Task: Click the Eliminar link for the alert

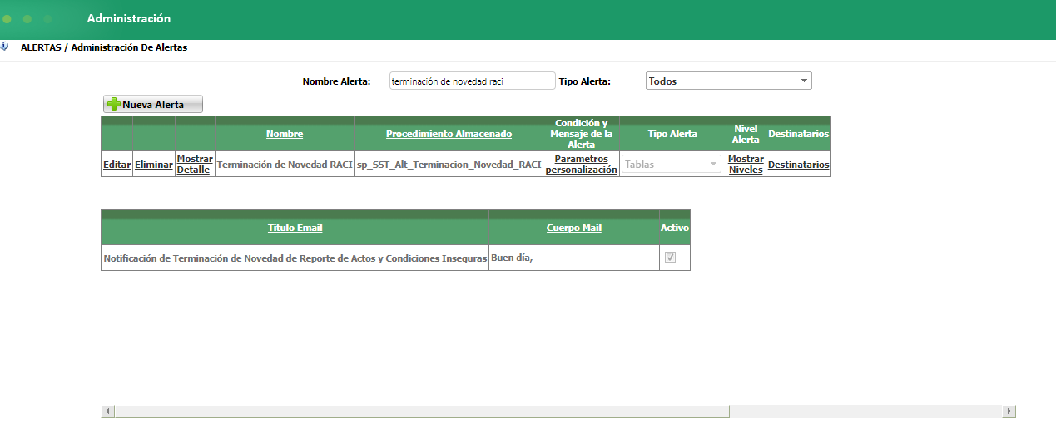Action: [x=154, y=165]
